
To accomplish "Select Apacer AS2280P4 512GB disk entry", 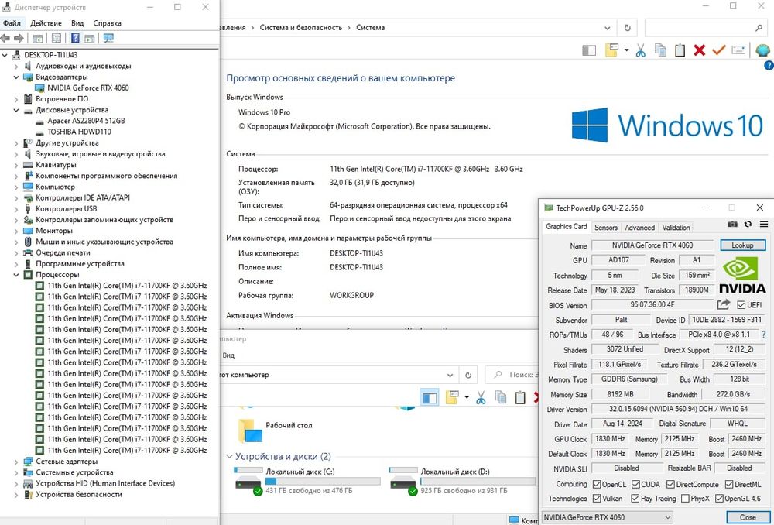I will [x=86, y=121].
